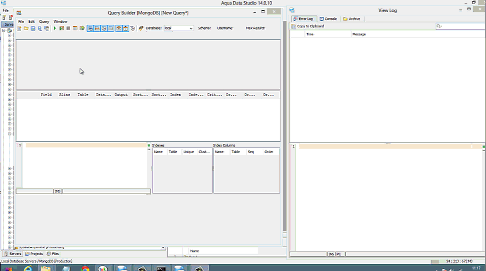Viewport: 486px width, 271px height.
Task: Click the Data... column header in query grid
Action: 103,95
